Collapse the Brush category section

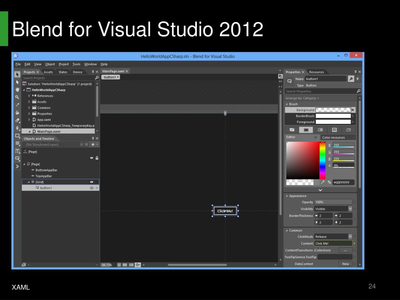[287, 104]
